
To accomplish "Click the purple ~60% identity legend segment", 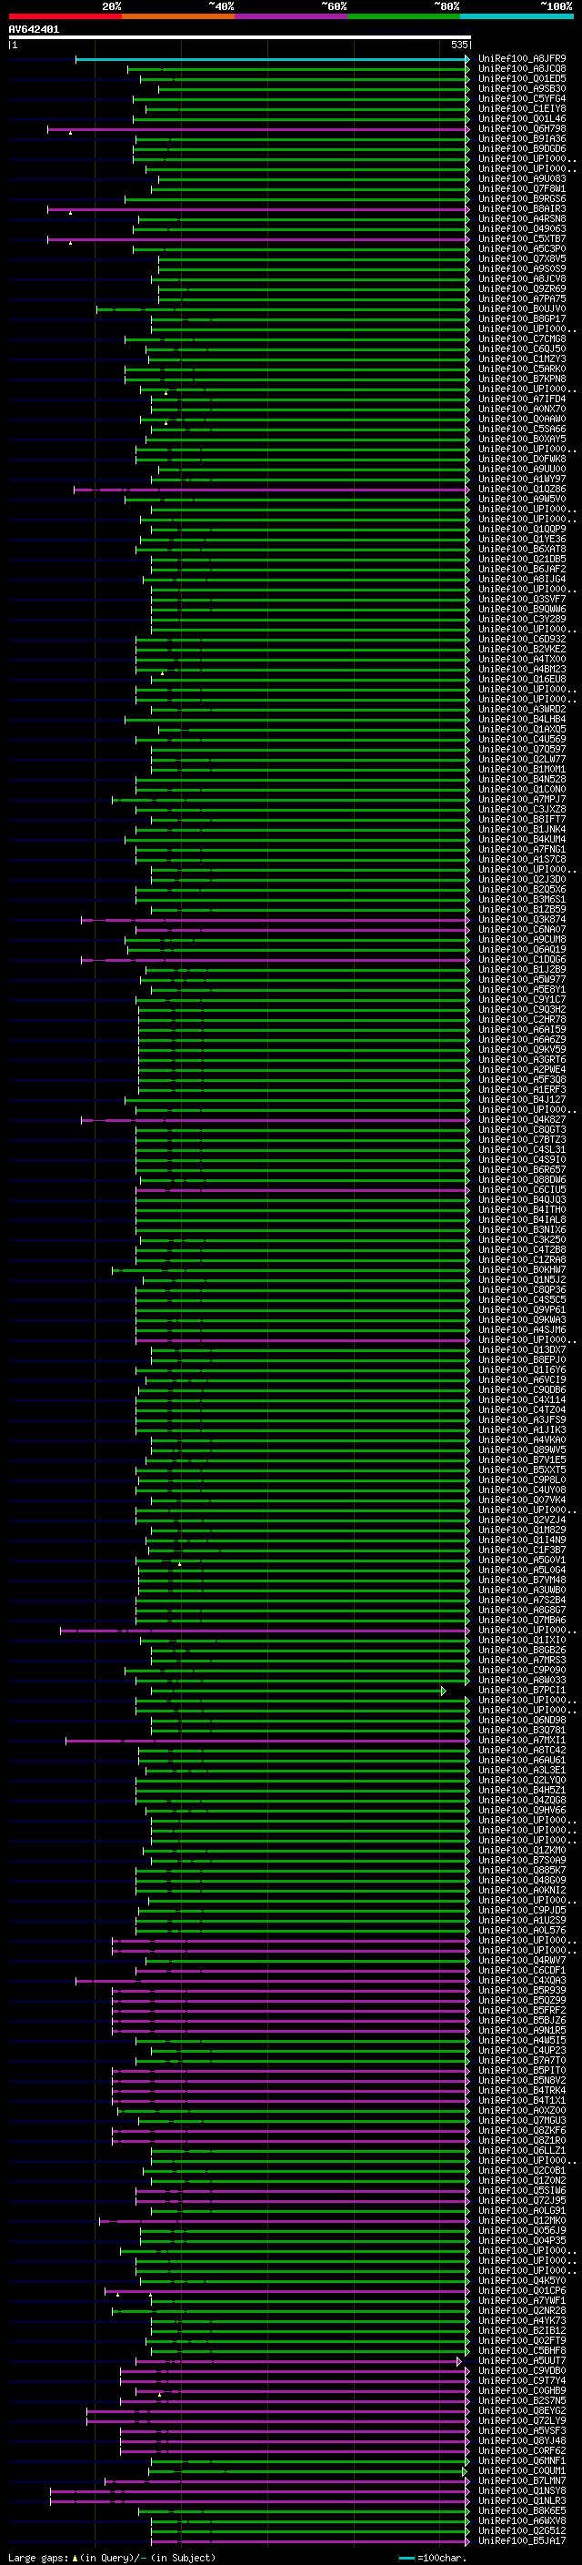I will 292,16.
